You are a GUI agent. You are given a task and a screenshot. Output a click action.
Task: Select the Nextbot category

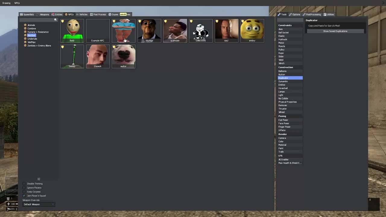click(31, 35)
